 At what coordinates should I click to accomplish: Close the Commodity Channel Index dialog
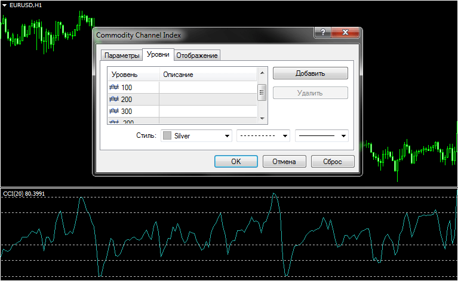tap(346, 33)
